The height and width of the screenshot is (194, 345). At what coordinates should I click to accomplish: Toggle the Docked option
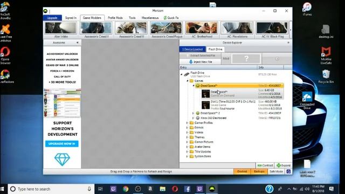[x=242, y=171]
